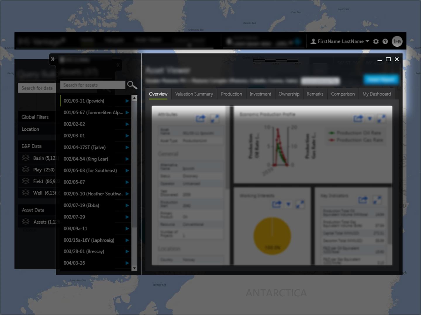Click the Field layer icon
This screenshot has height=315, width=421.
[x=26, y=181]
